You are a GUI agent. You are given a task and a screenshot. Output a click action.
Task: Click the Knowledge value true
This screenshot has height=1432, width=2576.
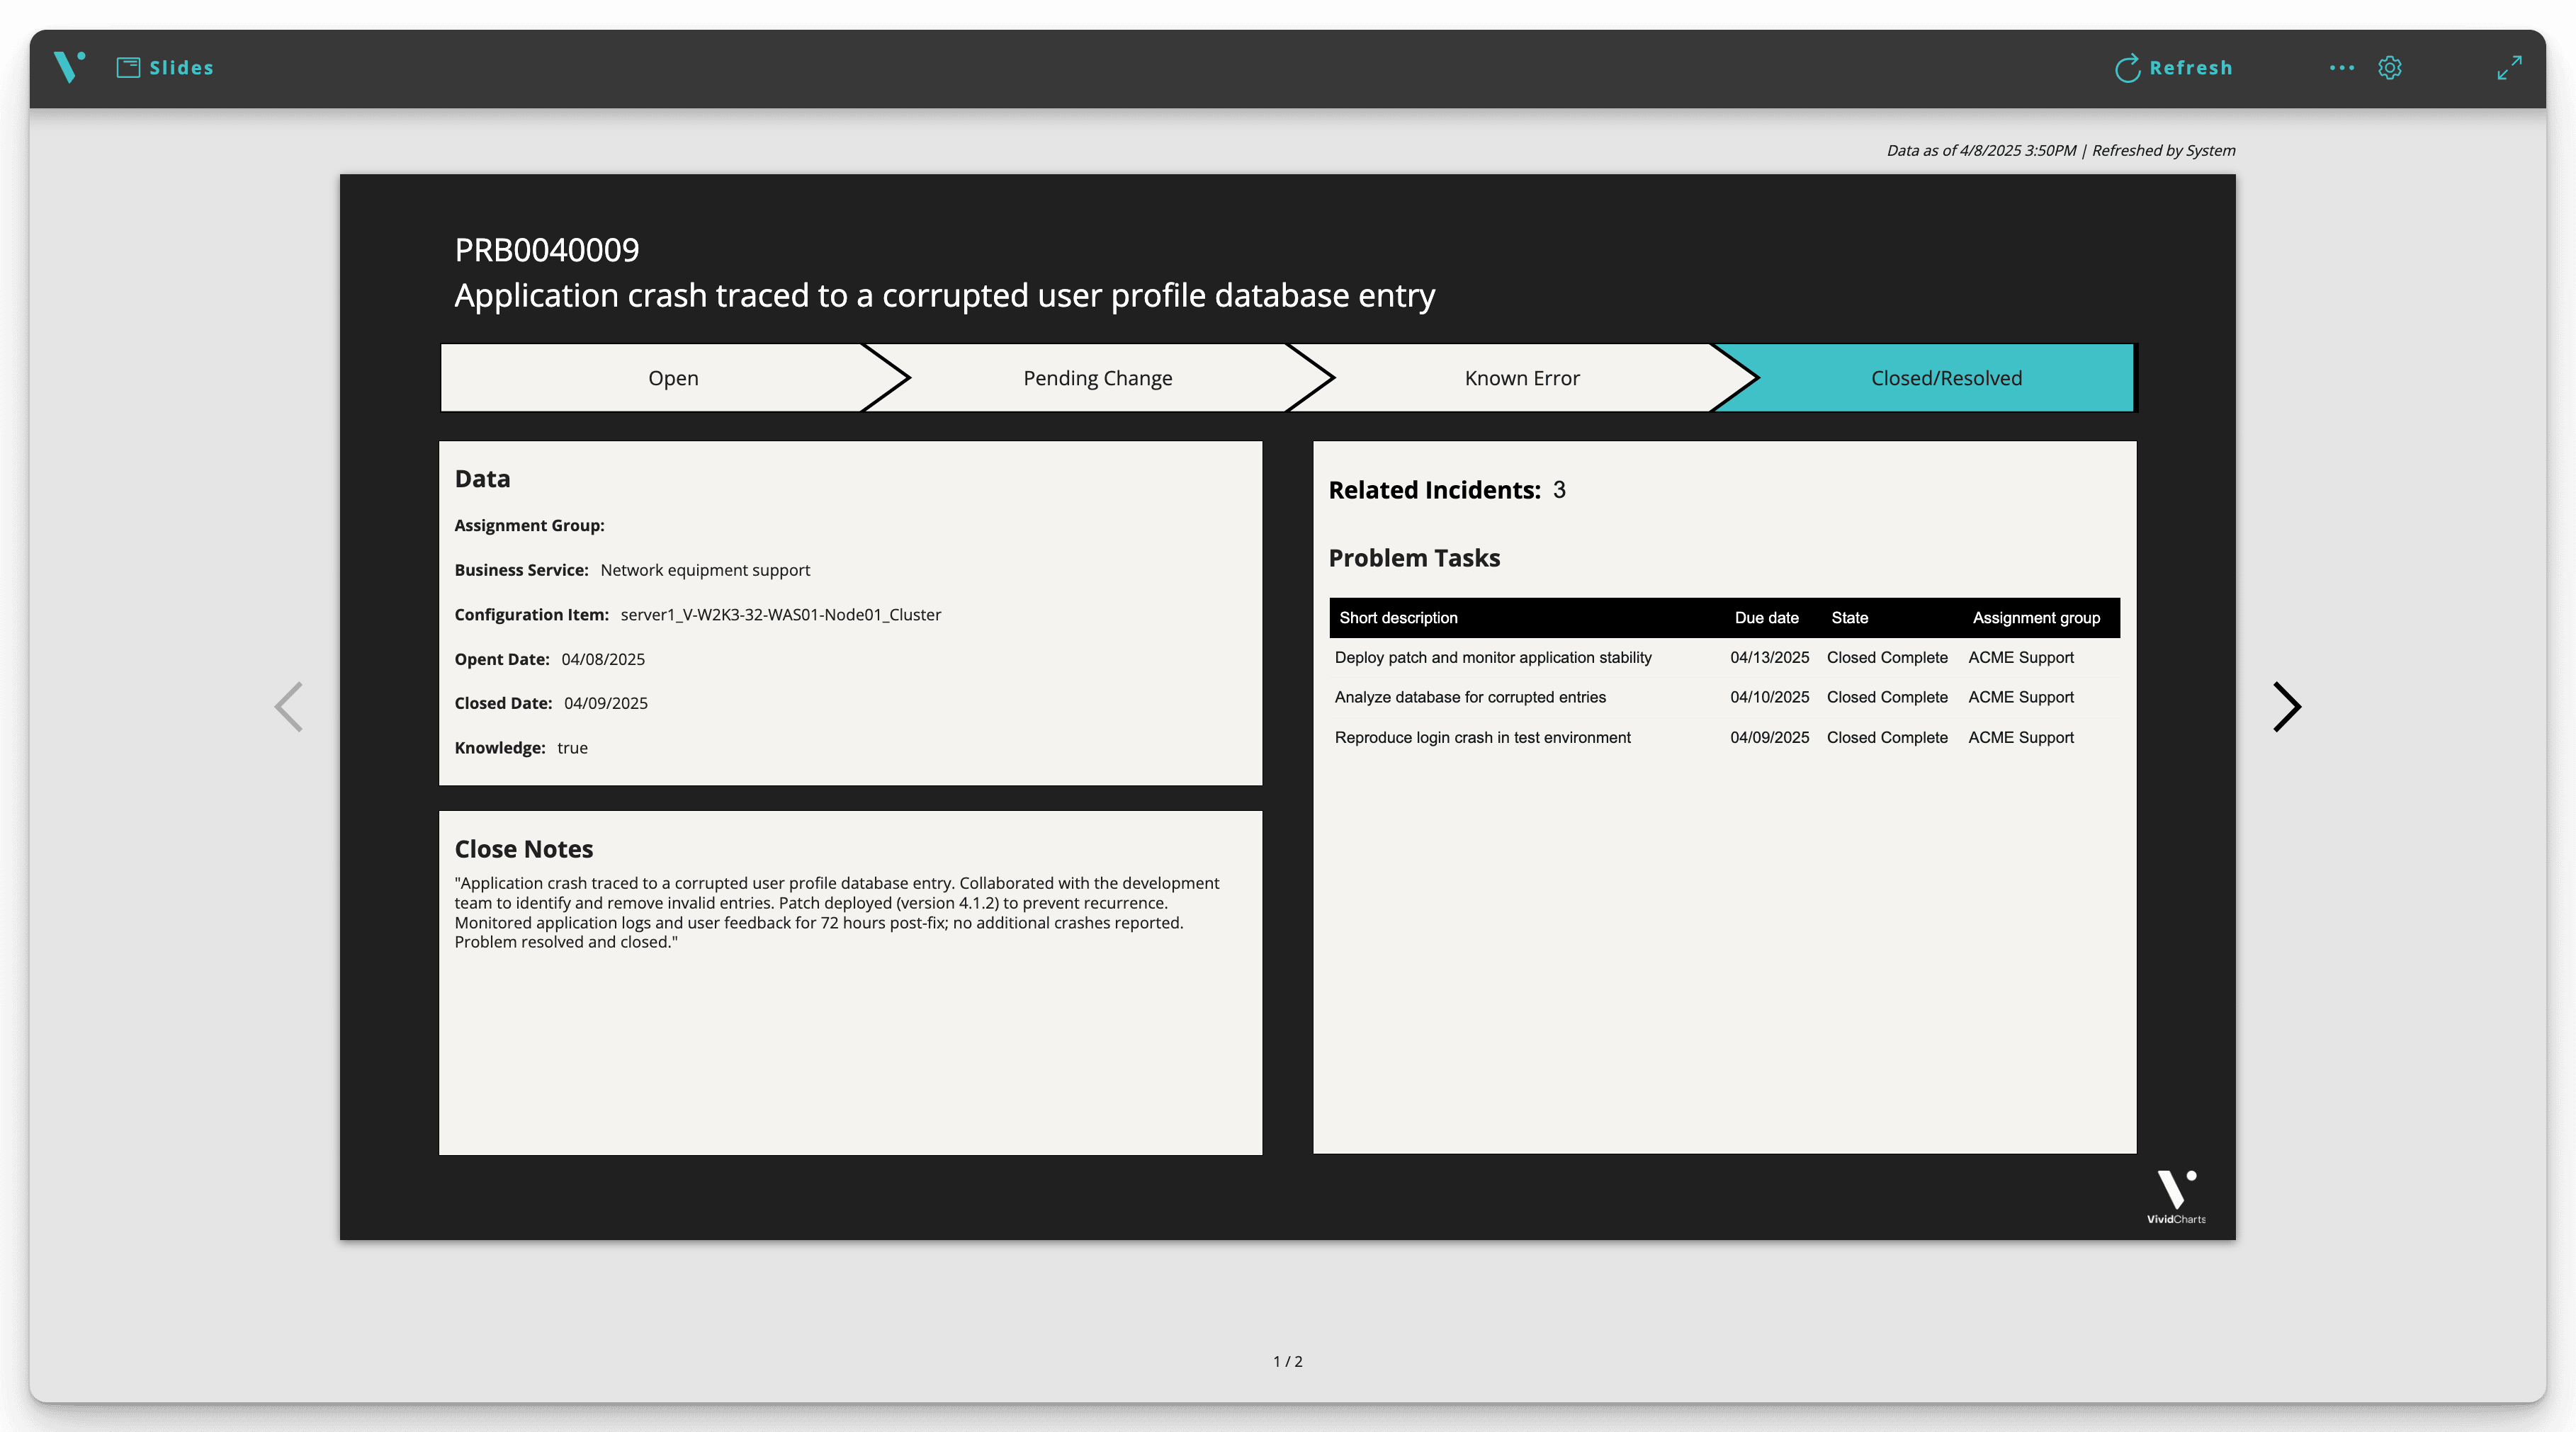tap(572, 749)
